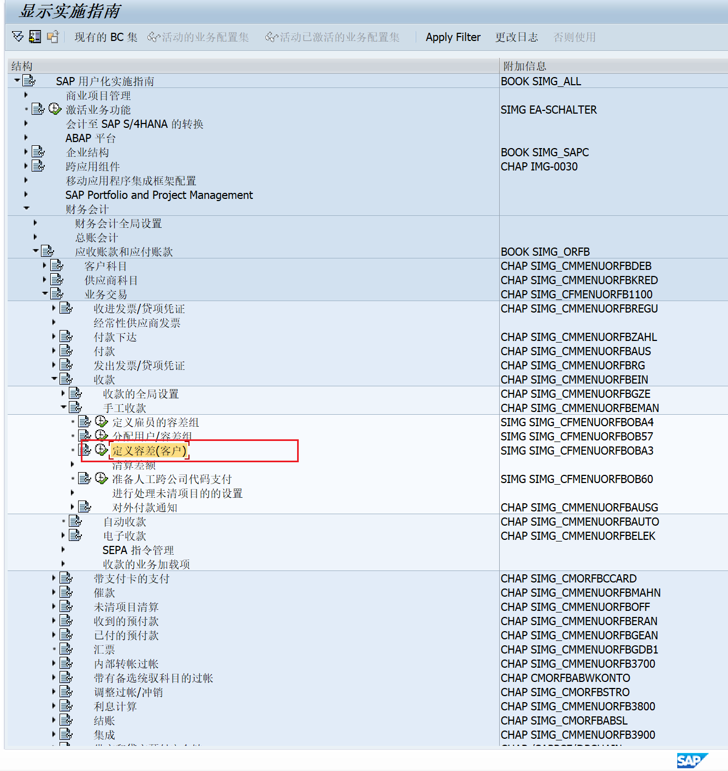Expand the 进行处理未清项目的的设置 node
Viewport: 728px width, 771px height.
72,493
